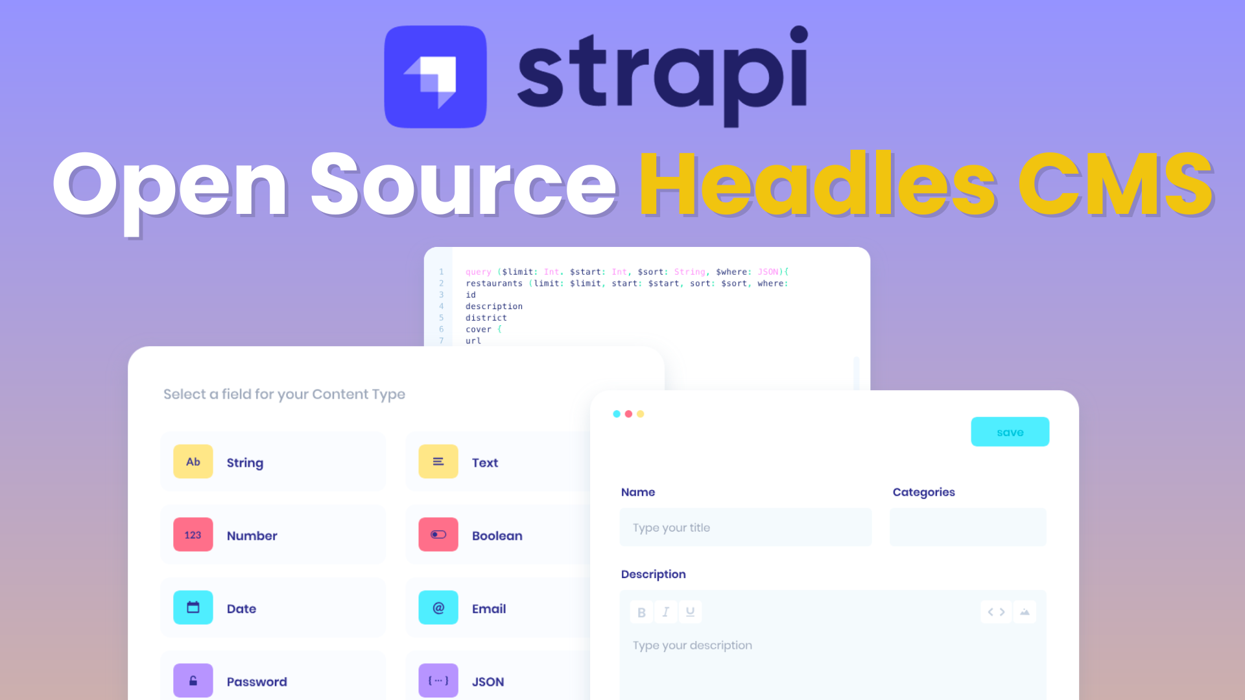Select the Number field type icon
Screen dimensions: 1245x700
pos(191,534)
